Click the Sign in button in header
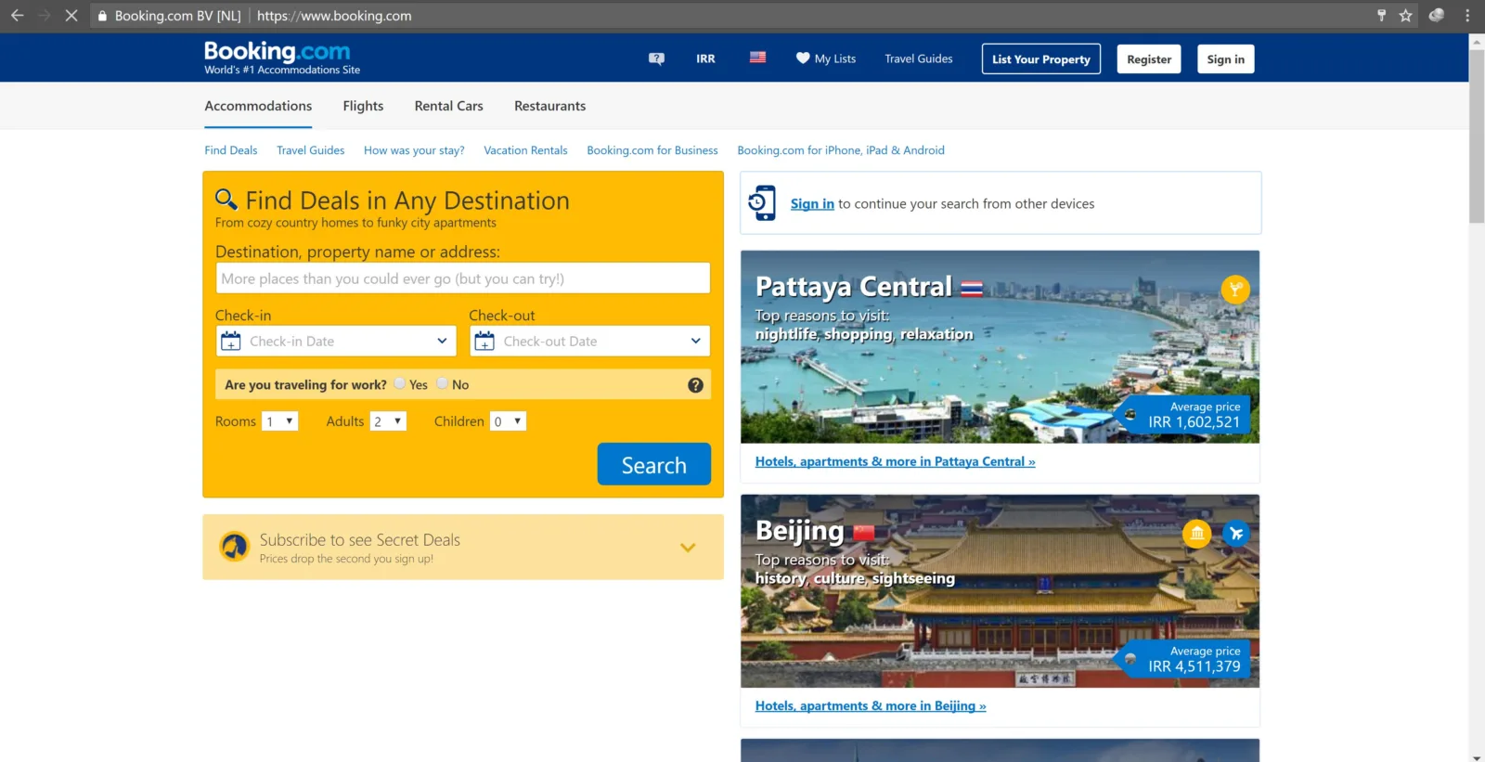Image resolution: width=1485 pixels, height=762 pixels. tap(1226, 59)
